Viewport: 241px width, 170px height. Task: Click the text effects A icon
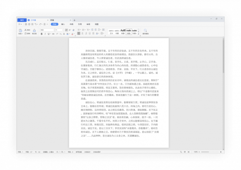(64, 34)
